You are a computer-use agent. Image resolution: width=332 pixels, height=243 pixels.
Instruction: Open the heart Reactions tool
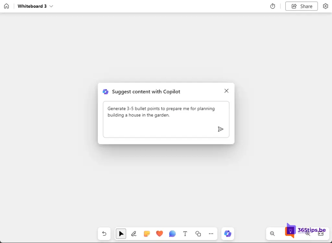(159, 234)
